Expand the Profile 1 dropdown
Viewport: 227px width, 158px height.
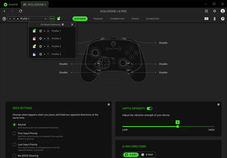28,19
